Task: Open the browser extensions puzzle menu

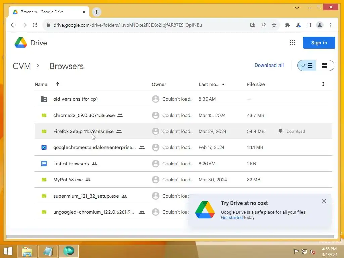Action: coord(288,25)
